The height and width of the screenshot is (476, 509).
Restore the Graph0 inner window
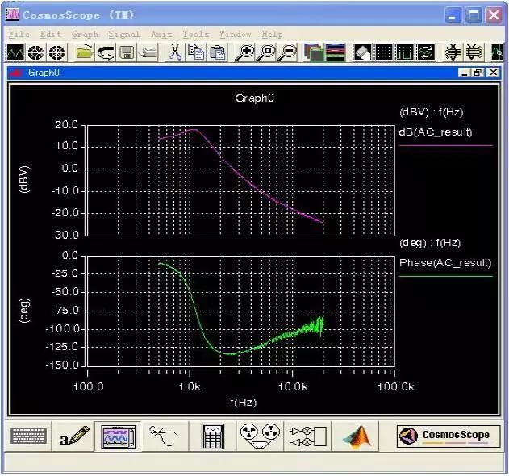click(478, 73)
